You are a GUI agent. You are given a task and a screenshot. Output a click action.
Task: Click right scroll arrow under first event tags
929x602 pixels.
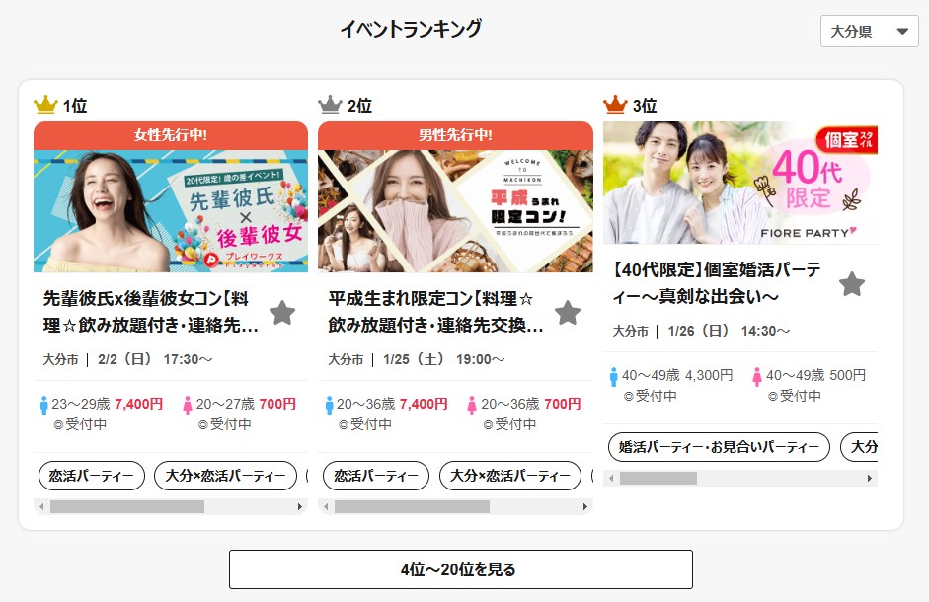pyautogui.click(x=300, y=506)
